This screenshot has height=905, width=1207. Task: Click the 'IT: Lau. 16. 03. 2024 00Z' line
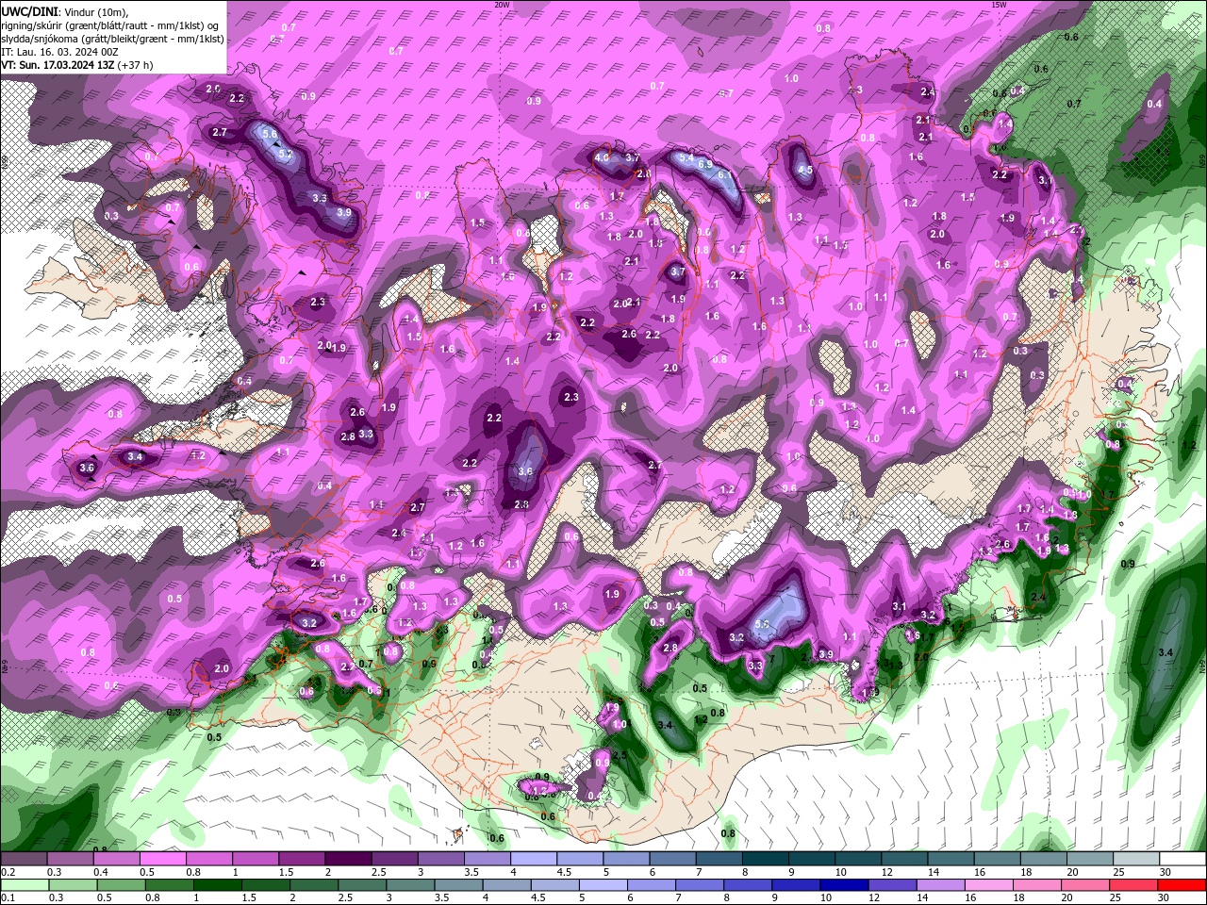(60, 52)
